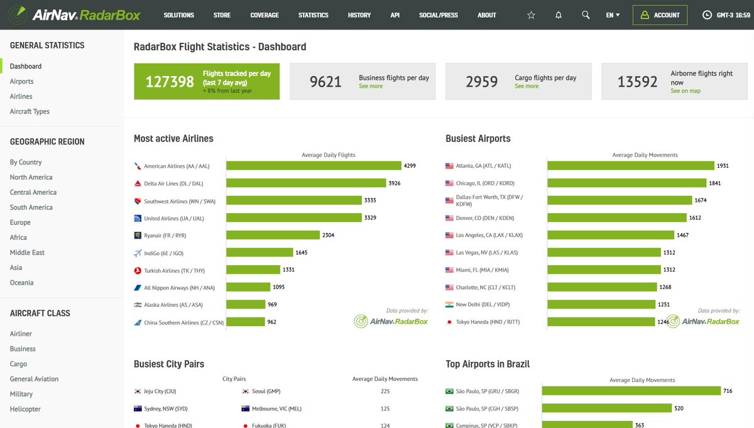Click the US flag beside Chicago, IL
The height and width of the screenshot is (428, 754).
[449, 184]
